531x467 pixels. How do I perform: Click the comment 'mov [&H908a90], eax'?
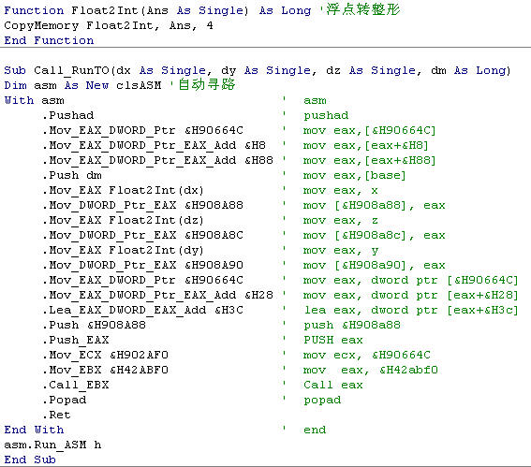pos(375,265)
